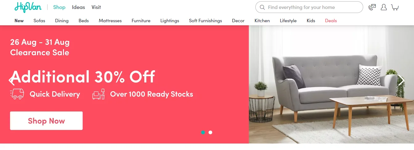Image resolution: width=414 pixels, height=150 pixels.
Task: Switch to the Ideas tab
Action: pos(78,7)
